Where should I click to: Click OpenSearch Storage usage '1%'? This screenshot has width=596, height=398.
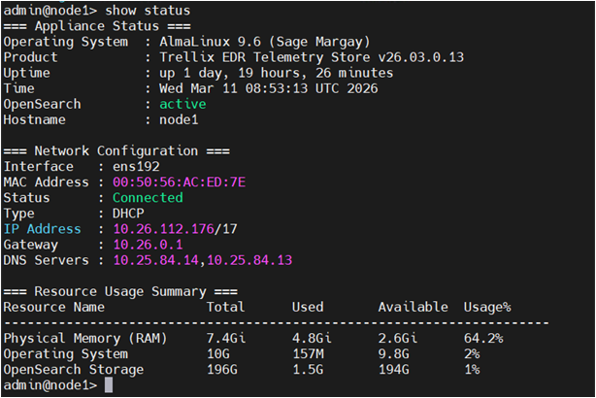[x=472, y=370]
